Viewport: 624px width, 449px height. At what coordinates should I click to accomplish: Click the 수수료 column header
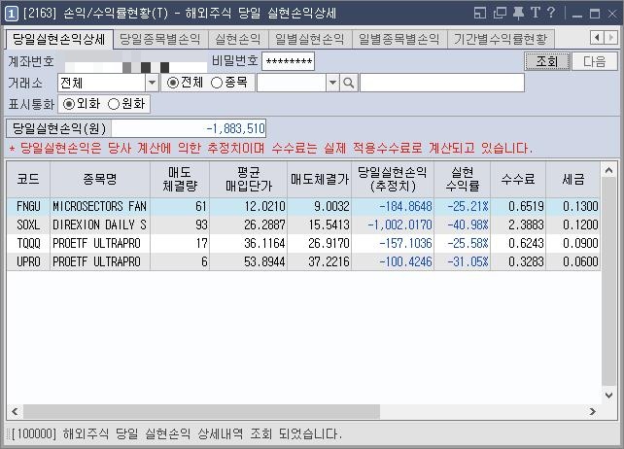518,179
